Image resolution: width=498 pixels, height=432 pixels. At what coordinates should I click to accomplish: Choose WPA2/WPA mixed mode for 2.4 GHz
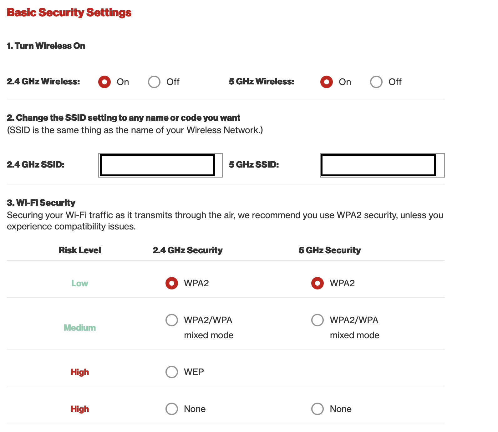click(x=172, y=320)
